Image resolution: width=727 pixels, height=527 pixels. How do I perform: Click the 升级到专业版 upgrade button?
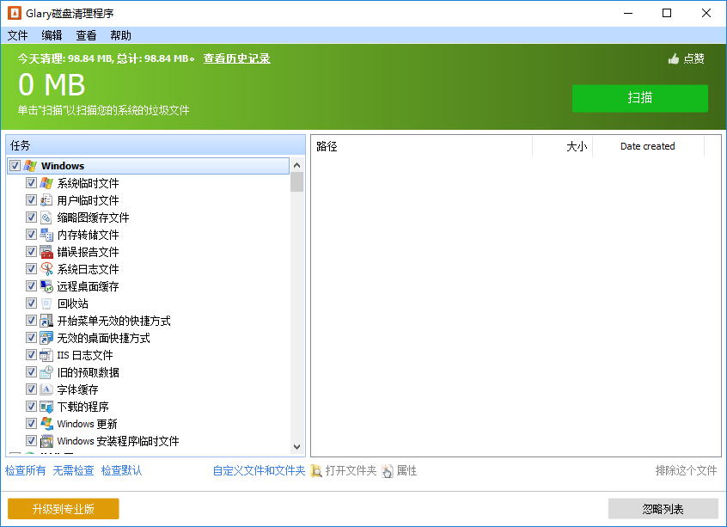point(63,509)
